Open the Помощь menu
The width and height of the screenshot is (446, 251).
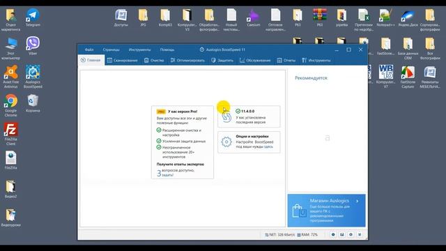167,50
